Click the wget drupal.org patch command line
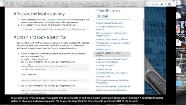 tap(44, 90)
